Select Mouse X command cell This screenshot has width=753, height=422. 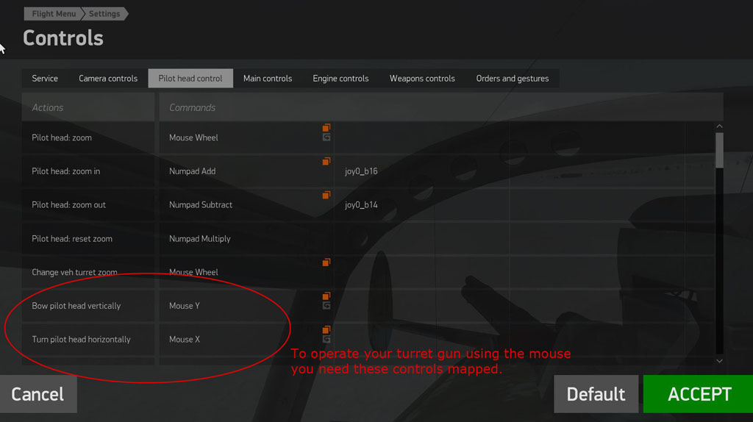[x=246, y=340]
